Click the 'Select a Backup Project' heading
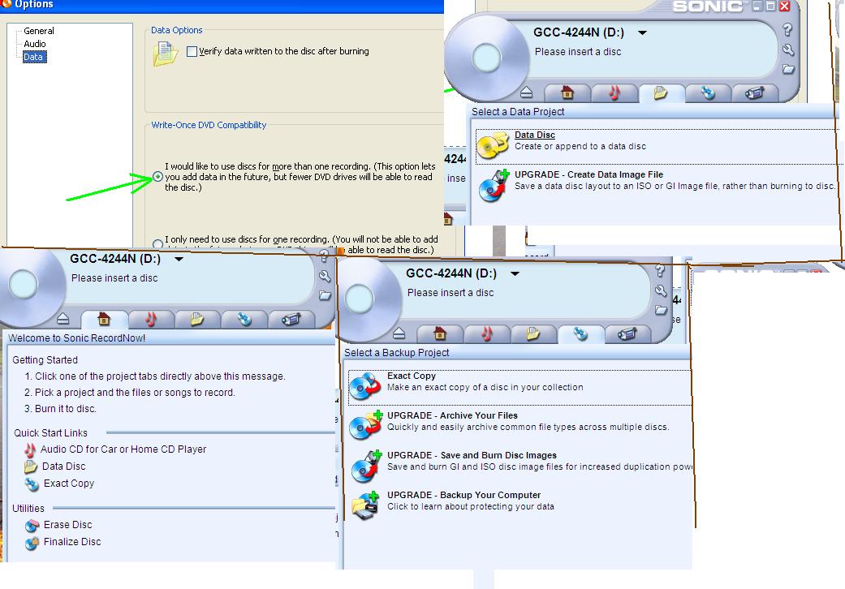Viewport: 845px width, 589px height. click(x=397, y=353)
